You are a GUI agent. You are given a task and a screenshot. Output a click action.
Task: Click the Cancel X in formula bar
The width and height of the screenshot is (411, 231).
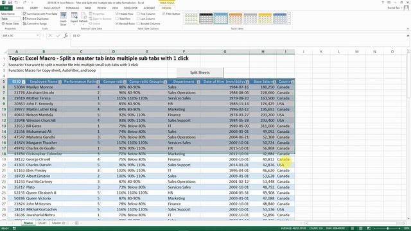50,35
